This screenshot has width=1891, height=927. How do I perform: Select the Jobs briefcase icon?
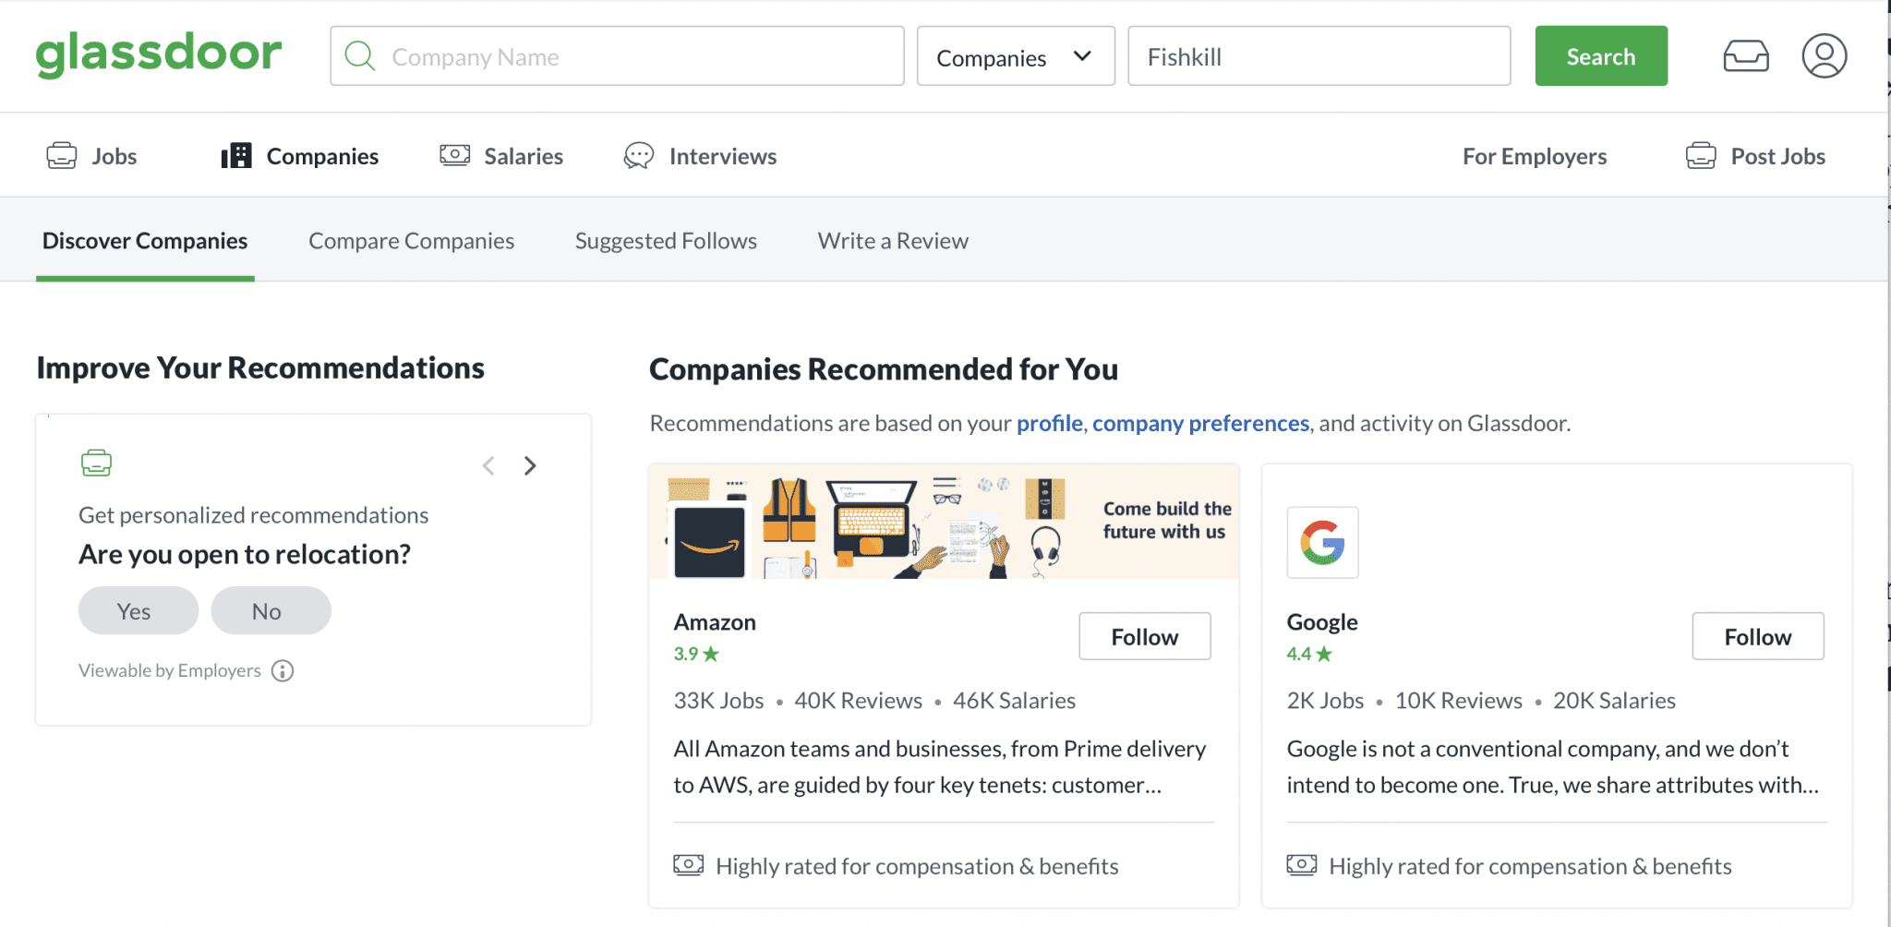(62, 155)
